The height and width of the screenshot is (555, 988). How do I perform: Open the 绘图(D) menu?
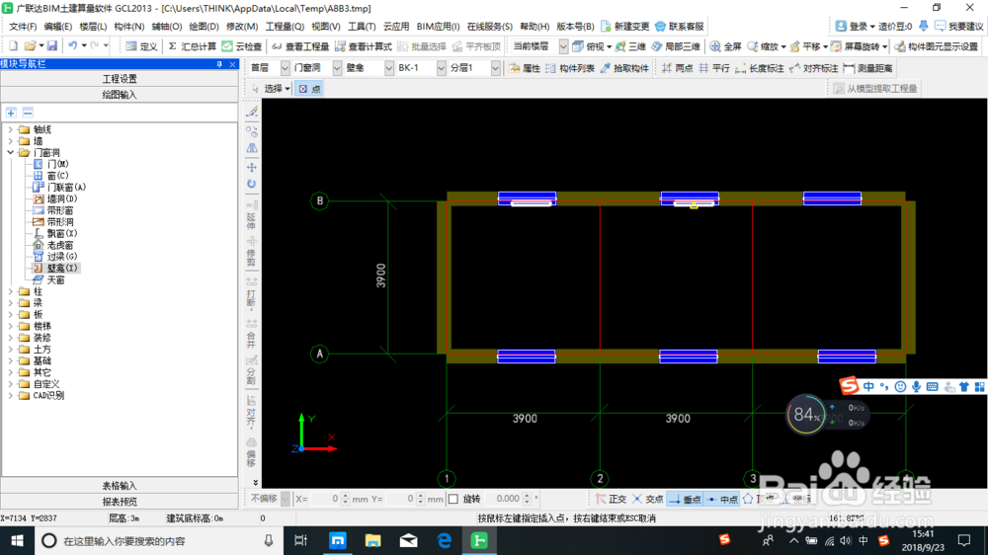pyautogui.click(x=204, y=27)
